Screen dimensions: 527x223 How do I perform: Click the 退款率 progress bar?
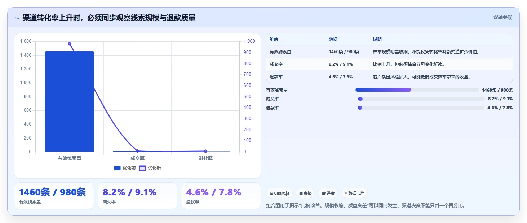click(421, 108)
